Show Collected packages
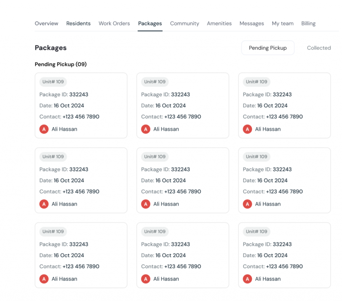 click(319, 48)
